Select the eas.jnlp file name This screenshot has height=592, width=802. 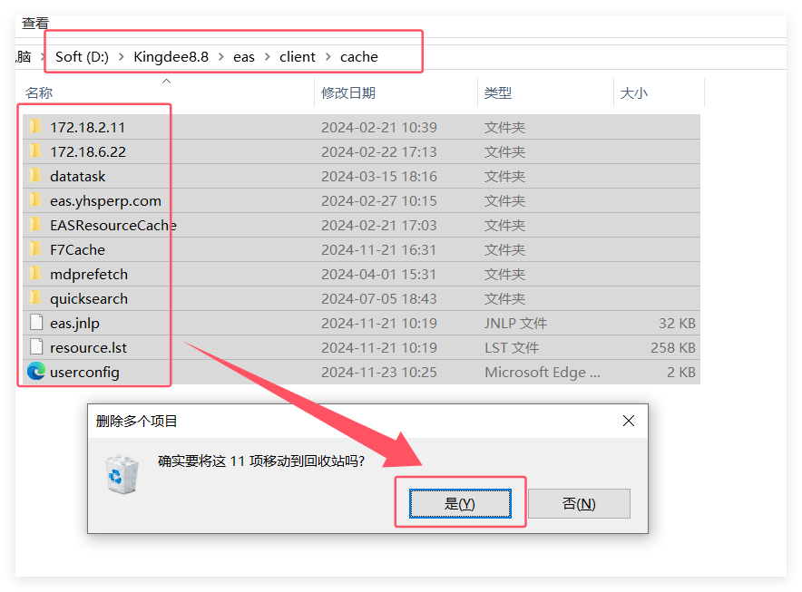point(74,324)
